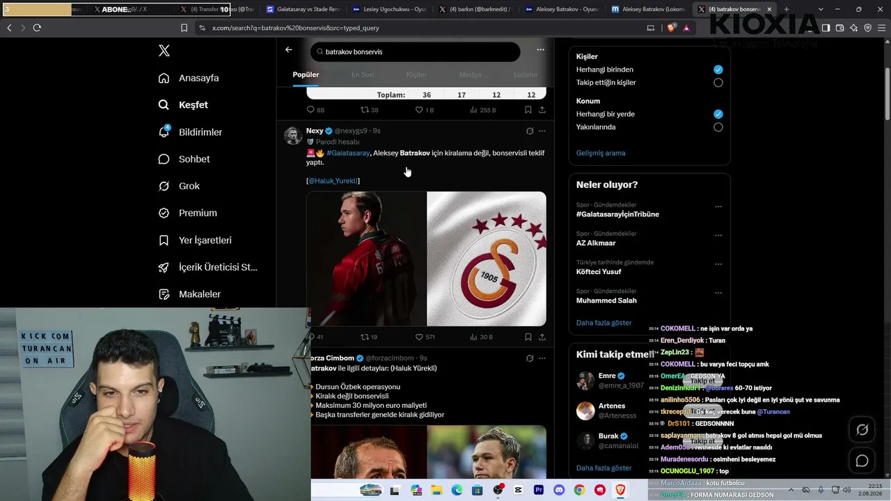Switch to the Popüler tab

(306, 74)
